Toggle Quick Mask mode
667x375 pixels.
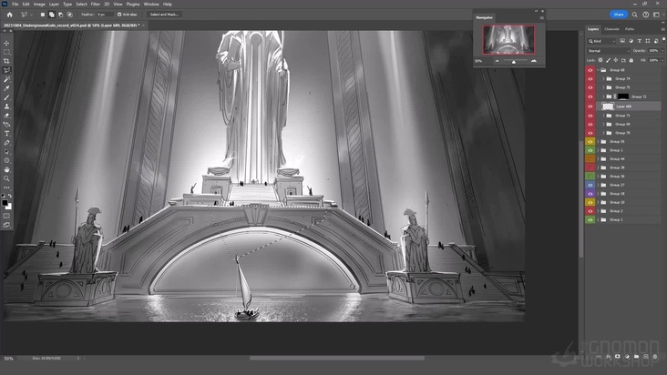[6, 216]
